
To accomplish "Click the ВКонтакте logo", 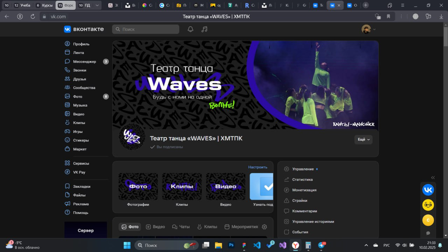I will (x=84, y=29).
